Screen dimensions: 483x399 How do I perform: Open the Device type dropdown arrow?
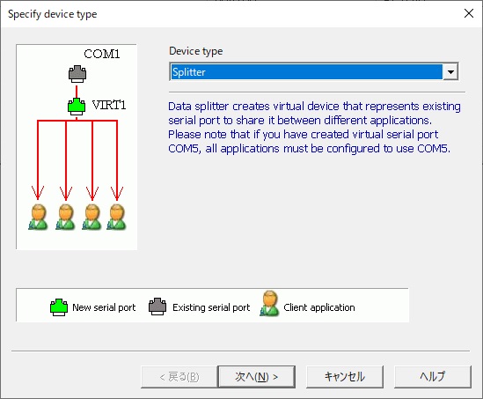[x=450, y=72]
